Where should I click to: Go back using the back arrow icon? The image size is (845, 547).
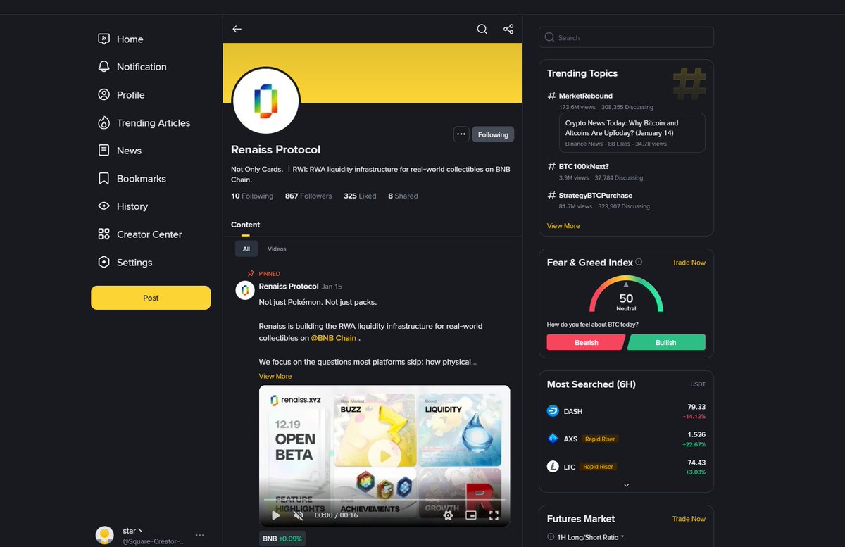click(x=237, y=29)
